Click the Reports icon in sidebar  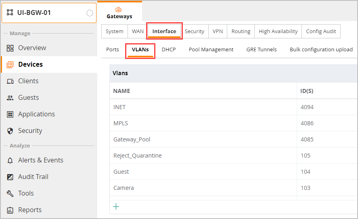click(x=10, y=210)
